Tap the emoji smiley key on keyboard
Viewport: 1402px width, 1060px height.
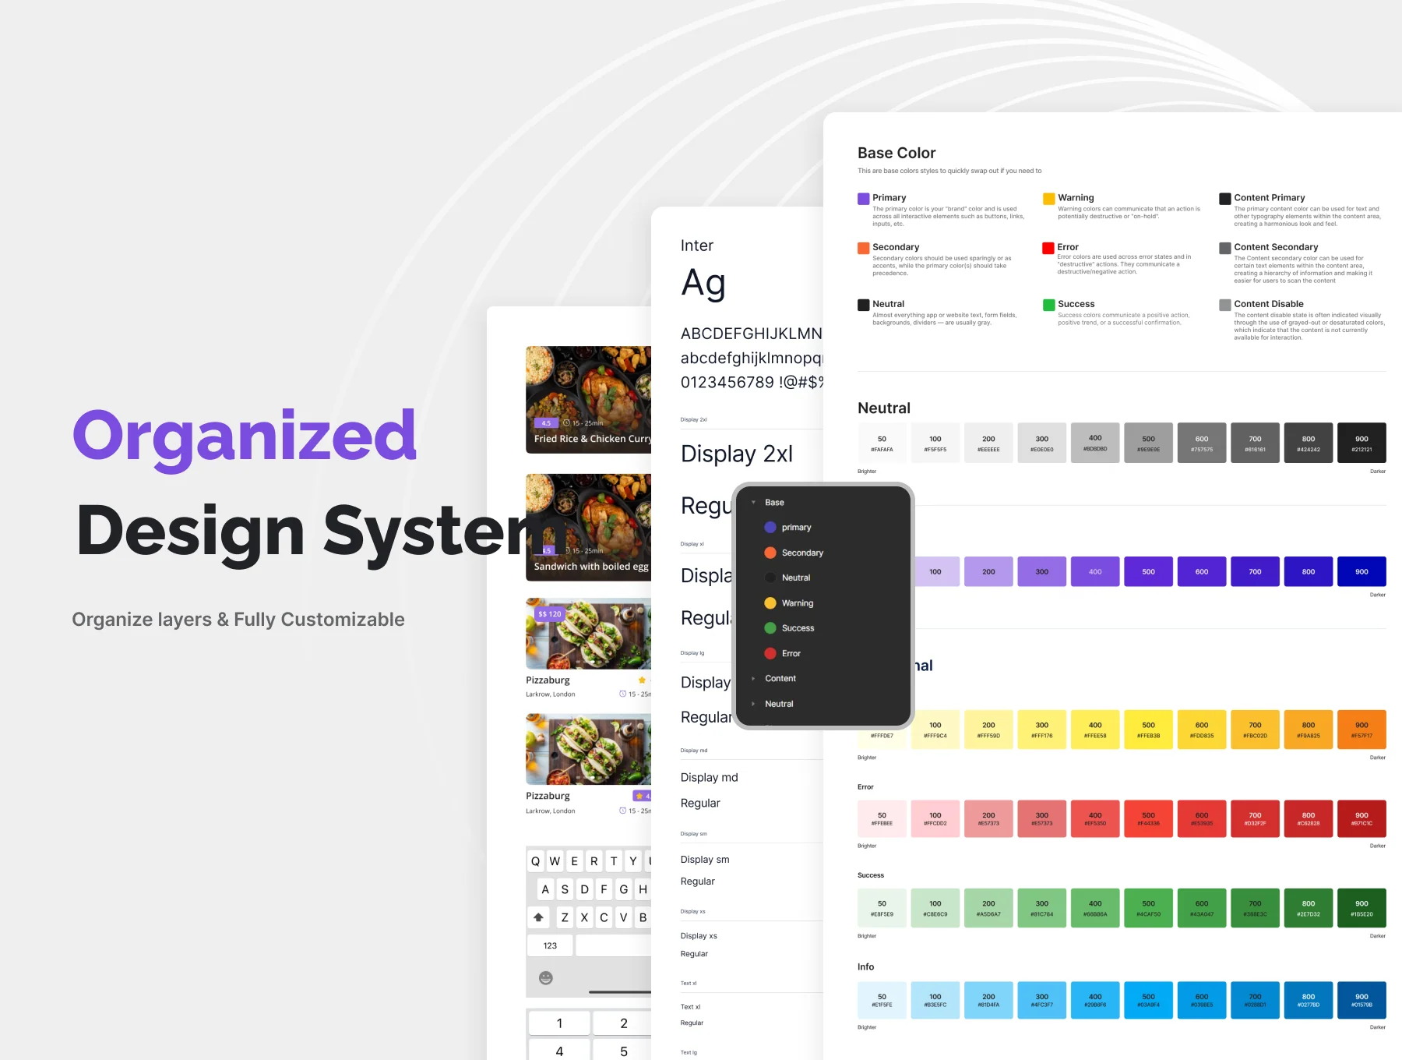coord(546,978)
